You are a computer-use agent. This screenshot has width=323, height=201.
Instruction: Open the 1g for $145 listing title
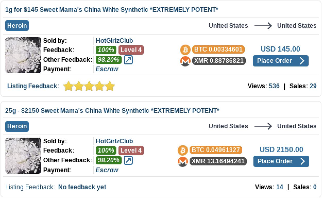tap(112, 10)
